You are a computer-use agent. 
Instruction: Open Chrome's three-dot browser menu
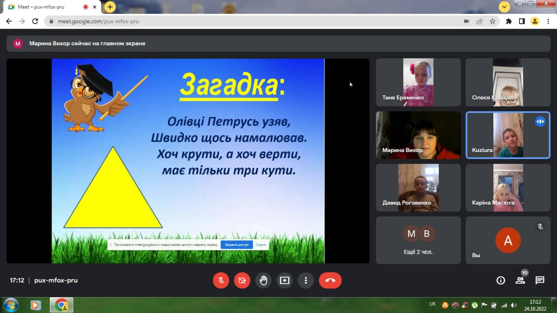548,21
